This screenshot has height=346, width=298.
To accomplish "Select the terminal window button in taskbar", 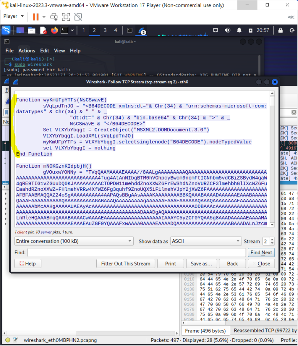I will (130, 30).
